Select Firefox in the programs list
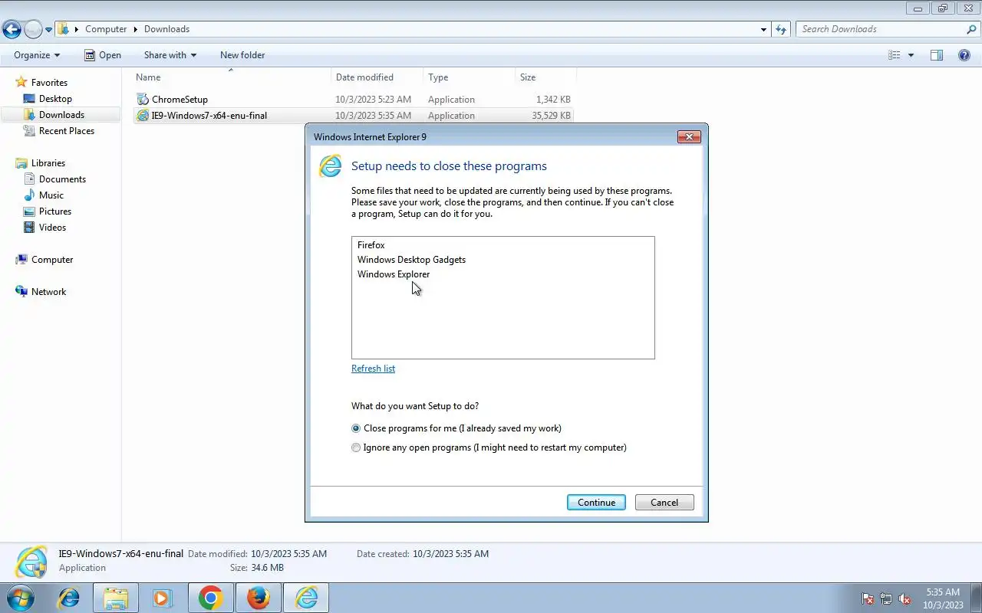Image resolution: width=982 pixels, height=613 pixels. [x=371, y=245]
